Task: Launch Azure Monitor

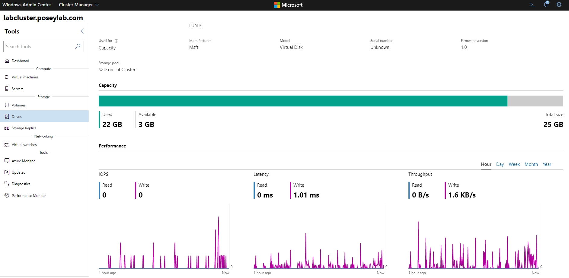Action: pyautogui.click(x=23, y=161)
